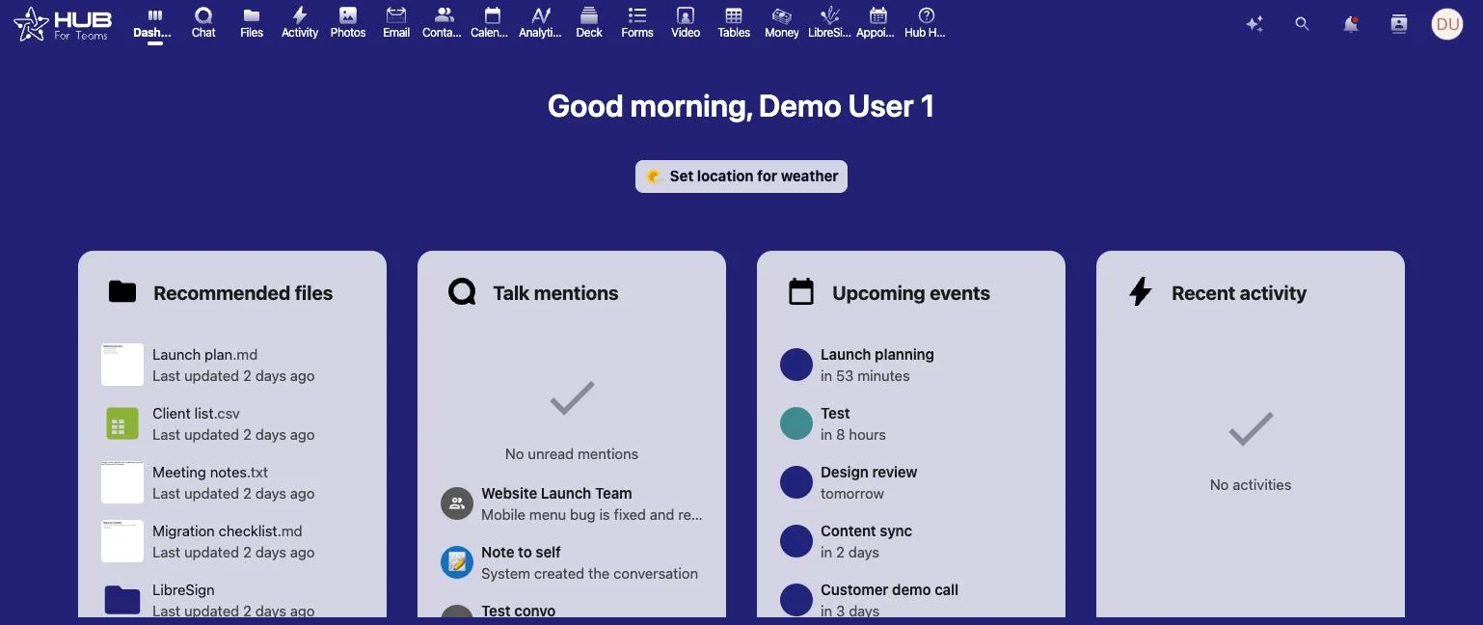The width and height of the screenshot is (1483, 625).
Task: Open the Hub Help app
Action: click(926, 23)
